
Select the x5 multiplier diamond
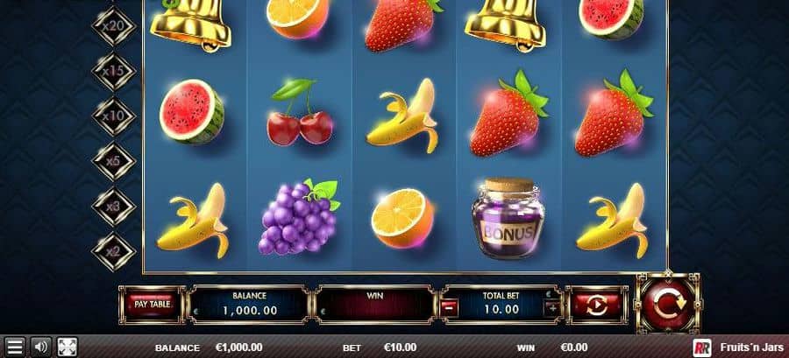click(x=113, y=161)
